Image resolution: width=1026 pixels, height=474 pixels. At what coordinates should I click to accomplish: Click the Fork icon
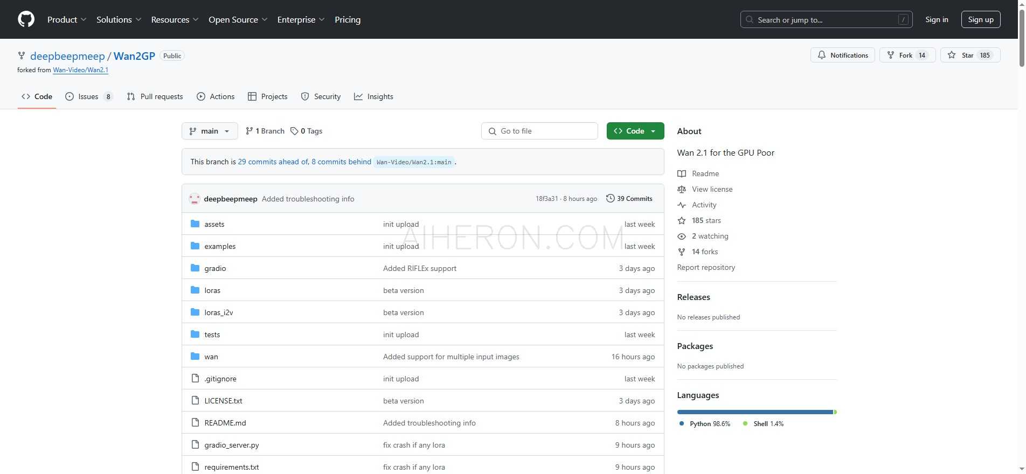click(x=891, y=55)
